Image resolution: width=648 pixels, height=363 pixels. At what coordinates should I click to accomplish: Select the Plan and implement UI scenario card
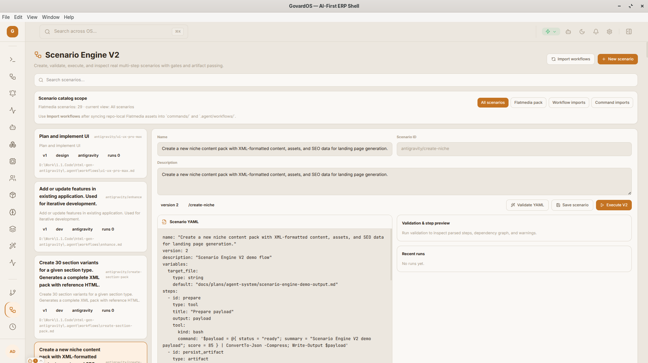click(x=90, y=154)
